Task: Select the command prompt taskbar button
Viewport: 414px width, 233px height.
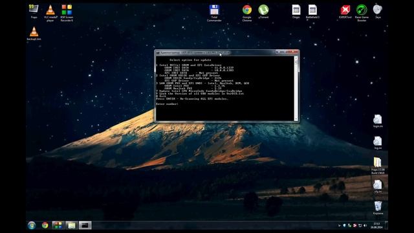Action: [x=85, y=225]
